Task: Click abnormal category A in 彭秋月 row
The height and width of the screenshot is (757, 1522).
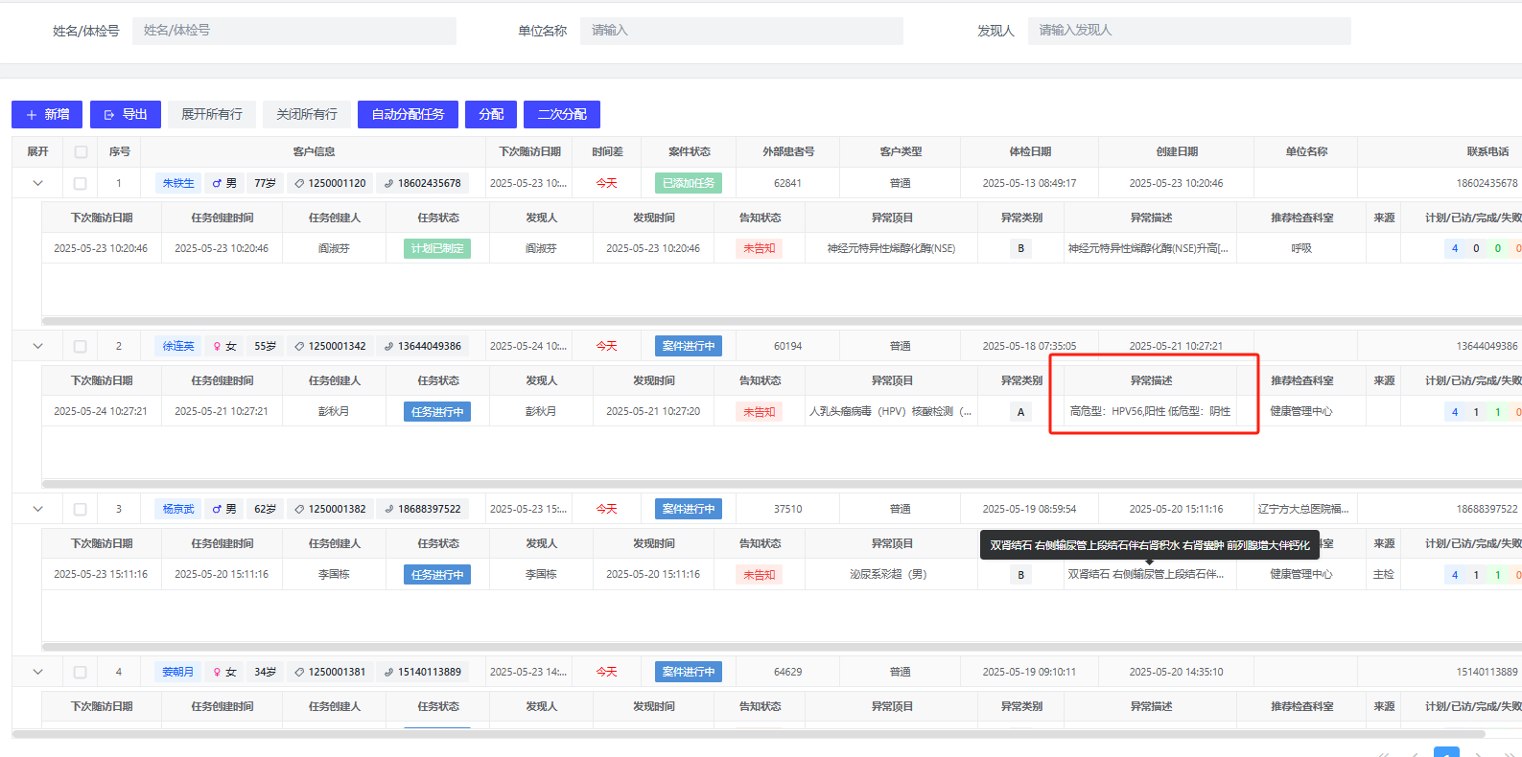Action: (x=1020, y=411)
